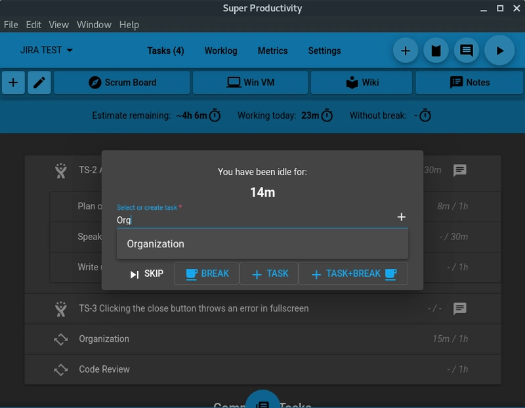This screenshot has height=408, width=525.
Task: Open the File menu
Action: click(11, 24)
